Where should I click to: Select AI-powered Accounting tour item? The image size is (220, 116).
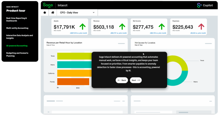[x=17, y=46]
